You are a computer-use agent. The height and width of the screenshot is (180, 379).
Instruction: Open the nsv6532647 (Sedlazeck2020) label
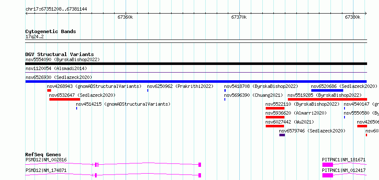(82, 95)
